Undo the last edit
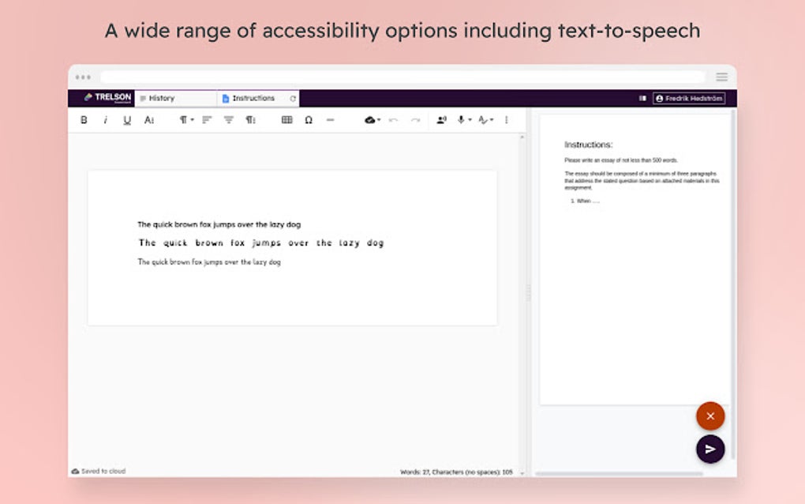 (x=394, y=120)
